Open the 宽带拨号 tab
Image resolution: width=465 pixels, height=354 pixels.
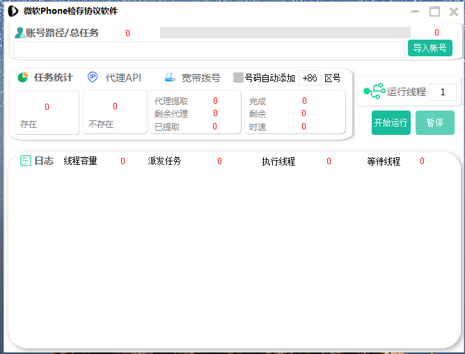pyautogui.click(x=200, y=78)
